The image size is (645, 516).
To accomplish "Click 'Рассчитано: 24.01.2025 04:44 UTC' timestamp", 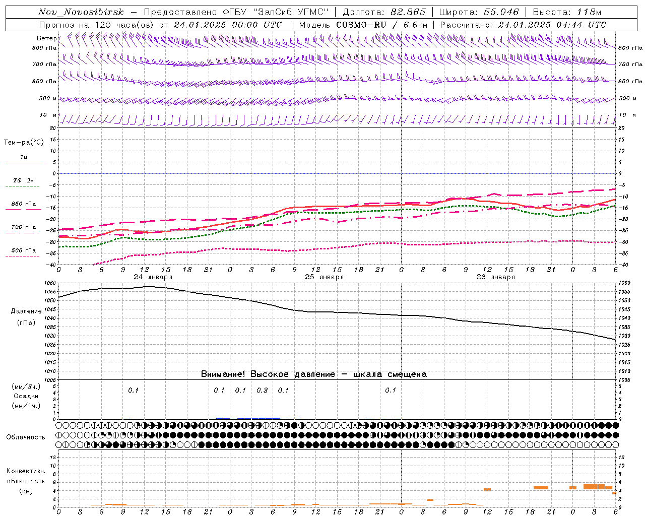I will pos(523,25).
